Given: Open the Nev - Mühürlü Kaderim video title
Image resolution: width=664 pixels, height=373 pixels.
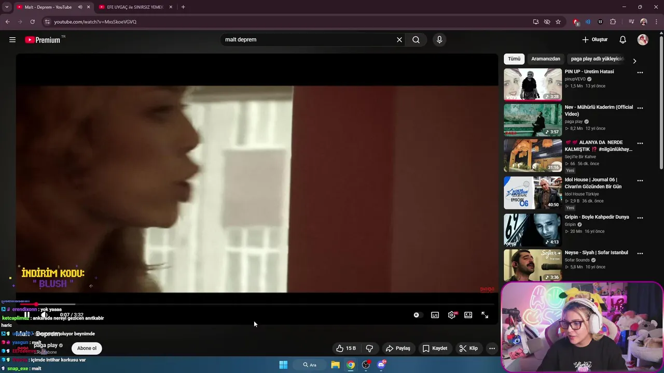Looking at the screenshot, I should coord(599,110).
